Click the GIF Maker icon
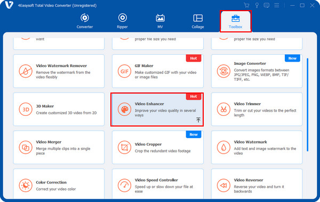 [124, 71]
